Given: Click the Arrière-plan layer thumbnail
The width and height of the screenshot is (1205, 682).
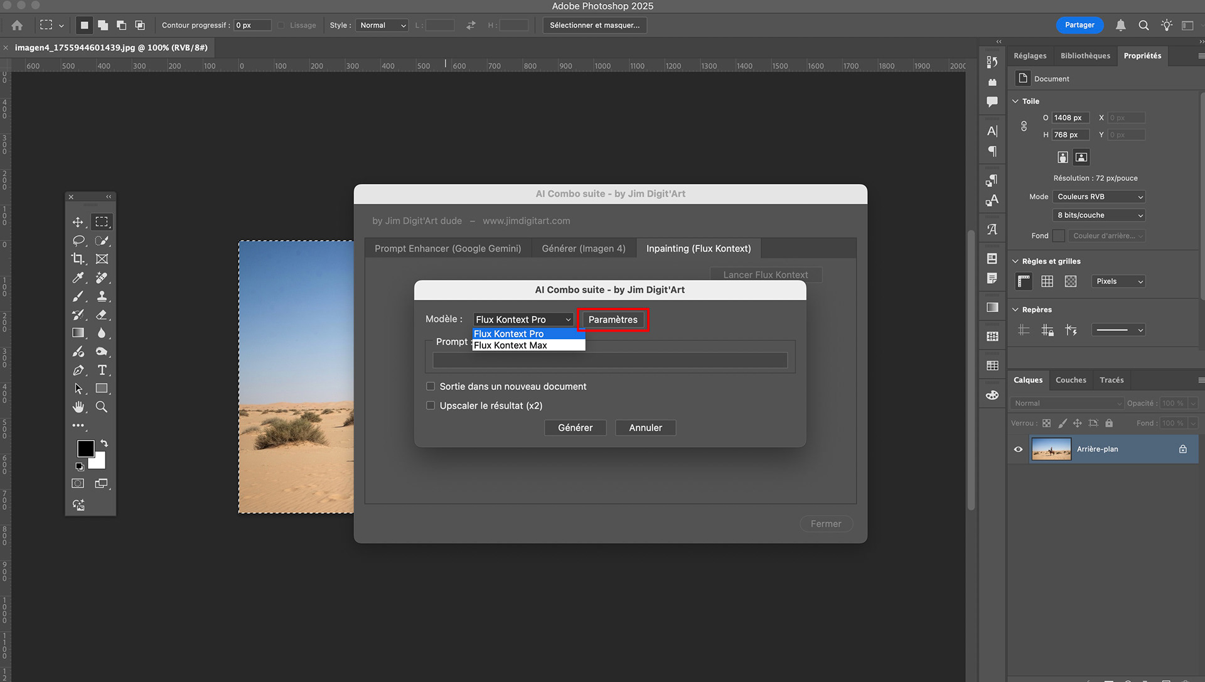Looking at the screenshot, I should [x=1051, y=449].
